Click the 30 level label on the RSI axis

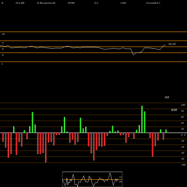point(3,55)
